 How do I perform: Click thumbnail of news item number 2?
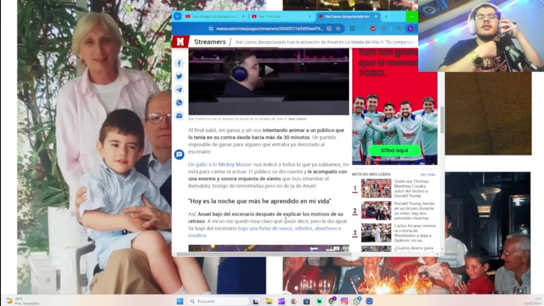[376, 210]
